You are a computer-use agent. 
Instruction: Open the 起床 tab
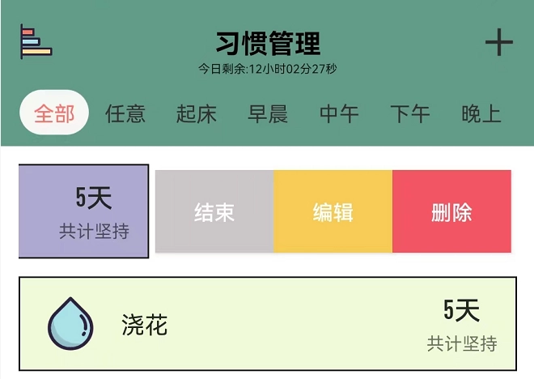197,113
